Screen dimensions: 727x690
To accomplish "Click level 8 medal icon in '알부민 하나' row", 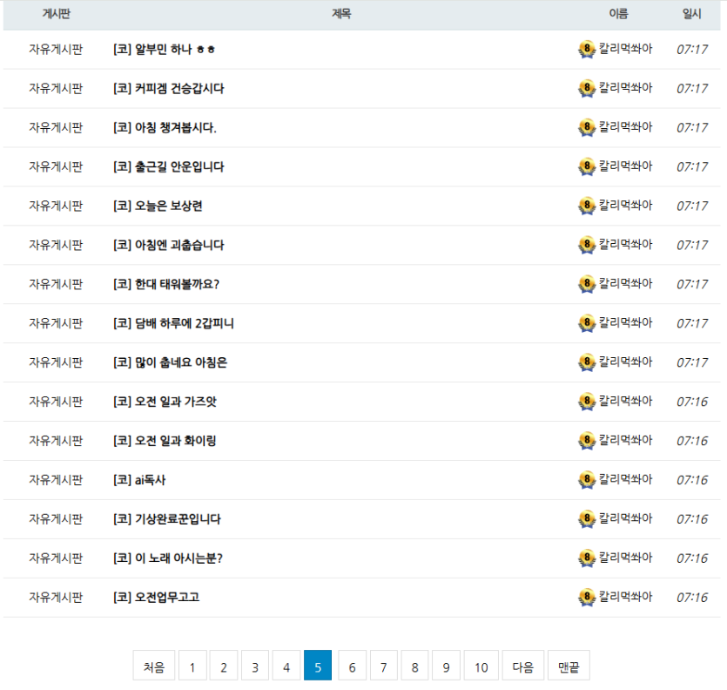I will 587,49.
